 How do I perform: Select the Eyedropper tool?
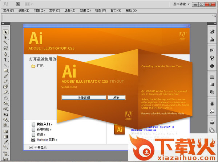coord(5,142)
